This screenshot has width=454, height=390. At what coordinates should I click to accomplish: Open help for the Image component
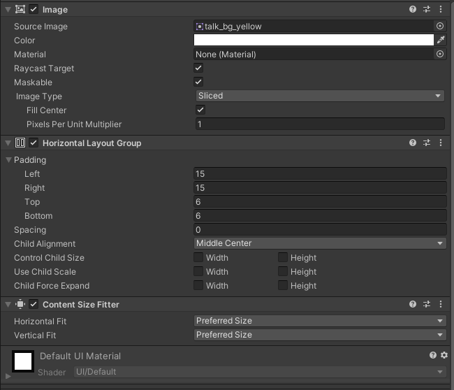(x=413, y=9)
